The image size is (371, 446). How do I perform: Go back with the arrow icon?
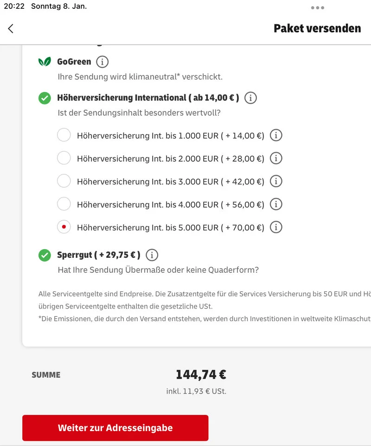pos(11,28)
